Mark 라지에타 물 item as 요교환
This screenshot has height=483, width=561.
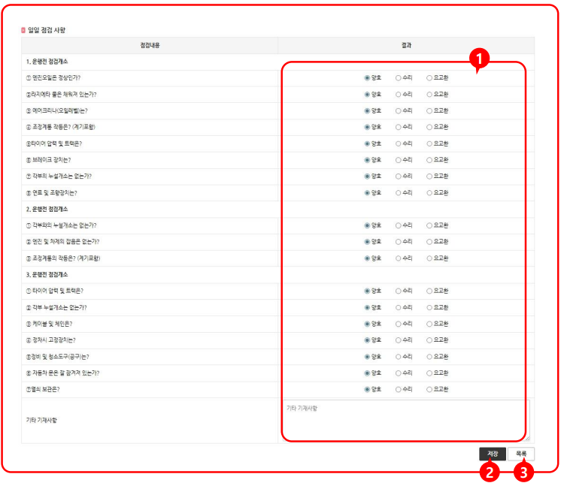point(429,94)
